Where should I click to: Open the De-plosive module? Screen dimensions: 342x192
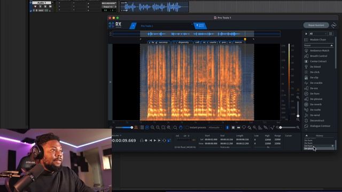316,99
